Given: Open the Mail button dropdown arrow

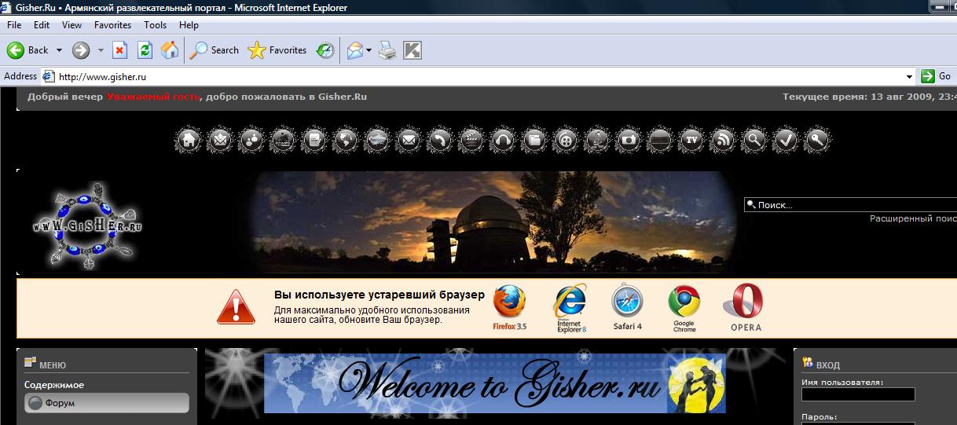Looking at the screenshot, I should point(369,50).
